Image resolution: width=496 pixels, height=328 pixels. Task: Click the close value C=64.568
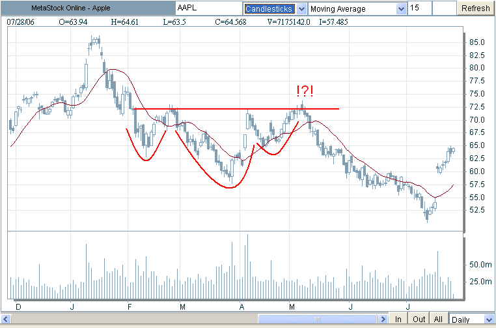[230, 22]
